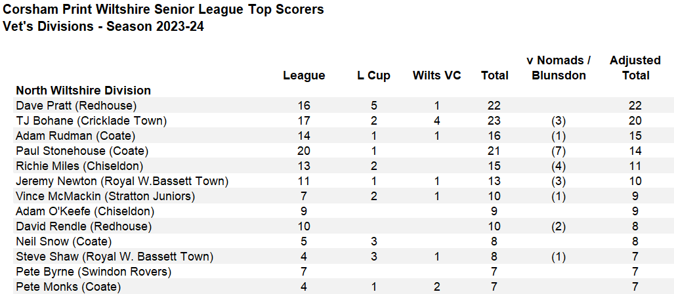
Task: Click the North Wiltshire Division heading
Action: click(83, 91)
